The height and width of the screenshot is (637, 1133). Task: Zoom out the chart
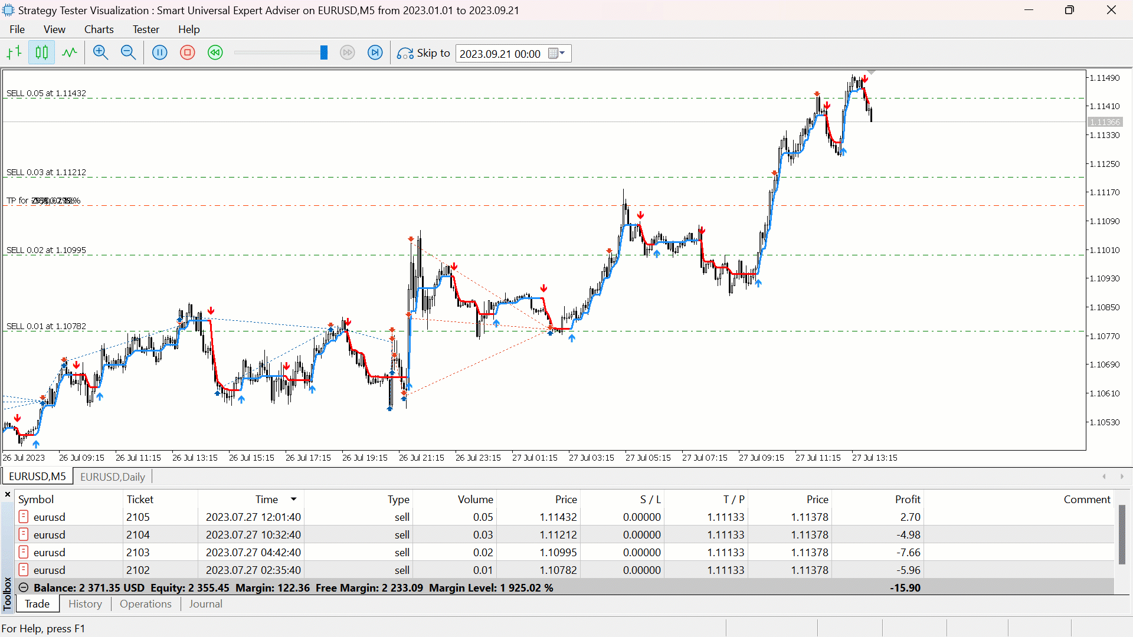point(128,53)
